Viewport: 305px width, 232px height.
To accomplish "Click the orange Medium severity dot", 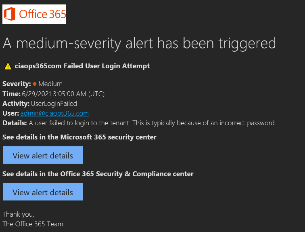I will [35, 84].
